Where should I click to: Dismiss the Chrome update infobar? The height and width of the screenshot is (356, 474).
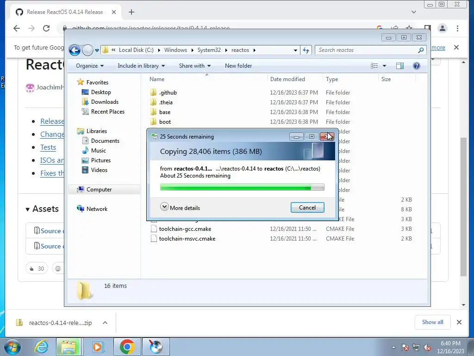click(456, 47)
